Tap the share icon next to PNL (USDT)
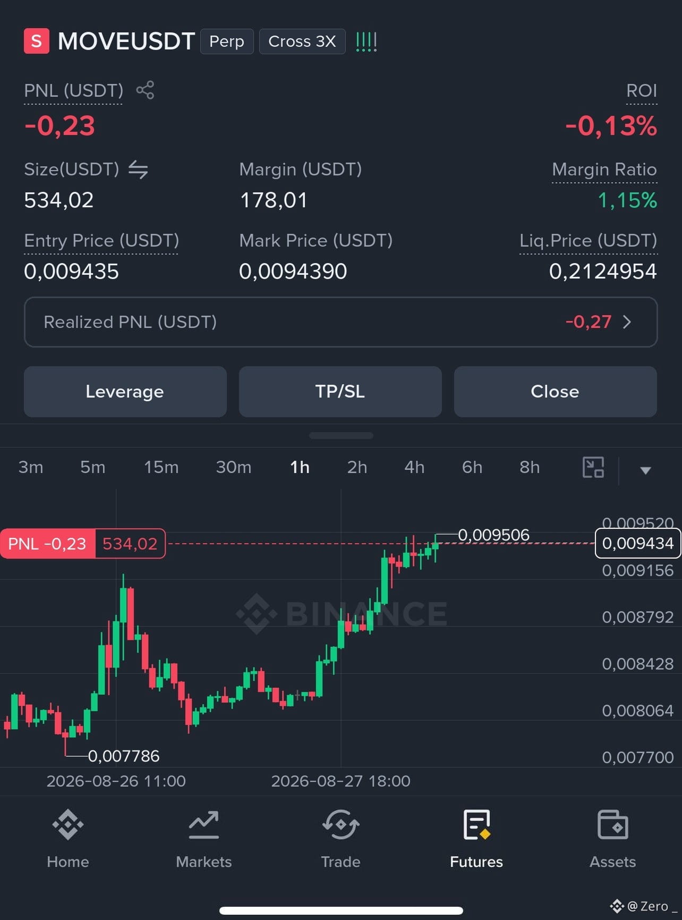 pyautogui.click(x=145, y=90)
